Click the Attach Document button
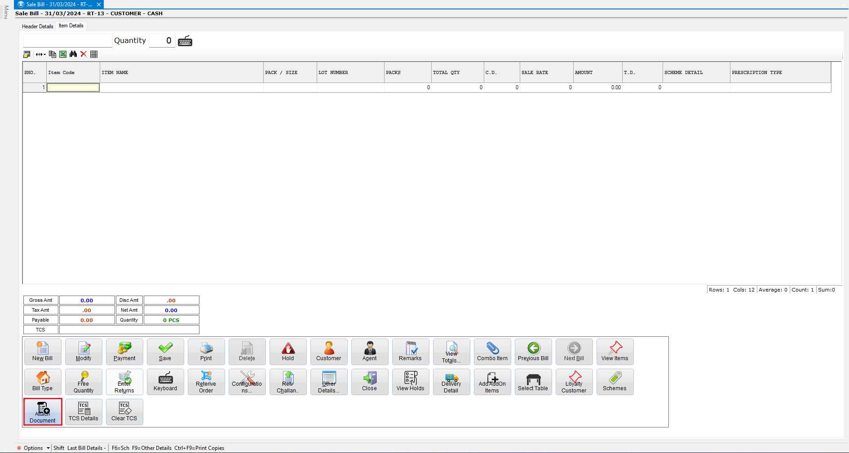 pos(43,412)
